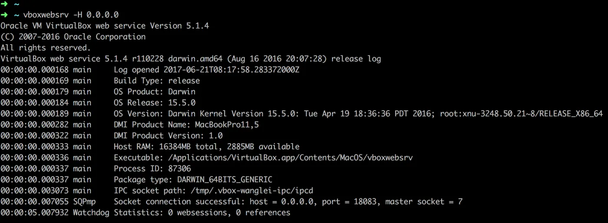This screenshot has width=608, height=223.
Task: Click the "Oracle VM VirtualBox web service" version line
Action: pos(105,26)
